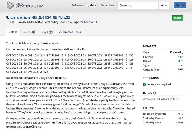Switch to the Builds tab
The width and height of the screenshot is (192, 130).
29,32
